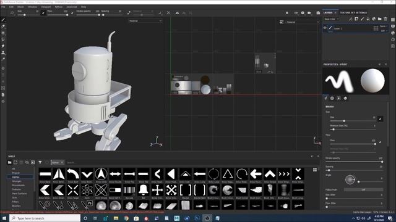Remove the Alphas filter tag
The image size is (396, 222).
(x=62, y=162)
